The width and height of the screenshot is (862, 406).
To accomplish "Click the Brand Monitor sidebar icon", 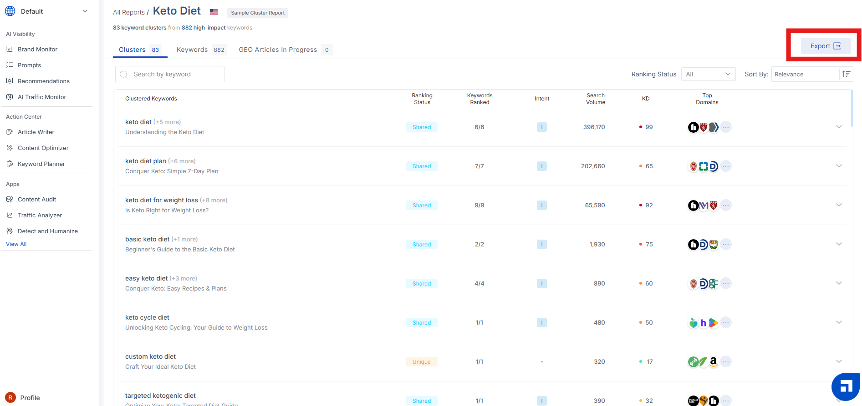I will (x=10, y=49).
